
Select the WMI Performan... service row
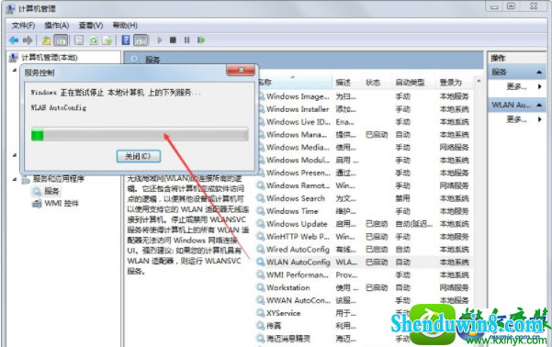click(x=365, y=274)
